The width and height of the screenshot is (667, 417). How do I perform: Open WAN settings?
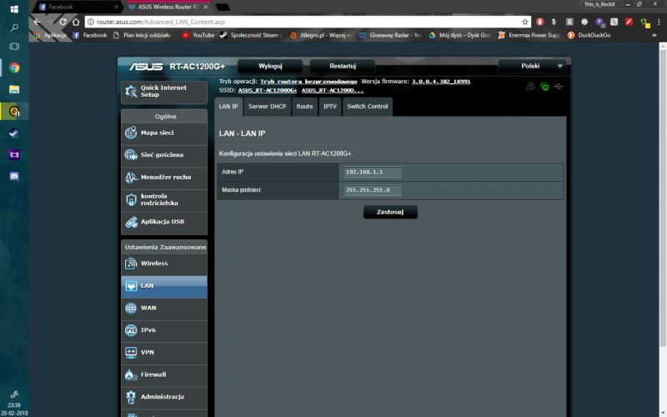coord(163,308)
